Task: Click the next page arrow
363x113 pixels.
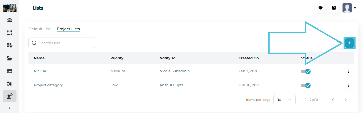Action: click(346, 100)
